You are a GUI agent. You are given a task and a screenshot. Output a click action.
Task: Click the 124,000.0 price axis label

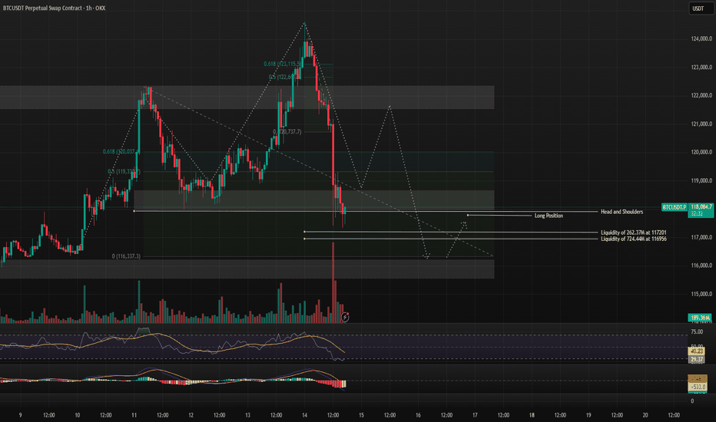701,39
